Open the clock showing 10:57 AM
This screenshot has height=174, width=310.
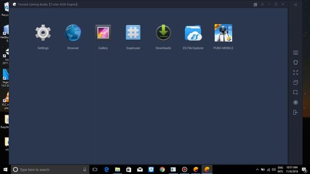pyautogui.click(x=292, y=170)
